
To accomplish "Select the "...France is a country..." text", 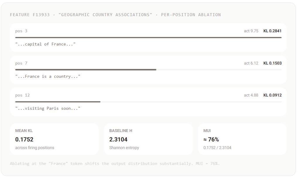I will (48, 76).
